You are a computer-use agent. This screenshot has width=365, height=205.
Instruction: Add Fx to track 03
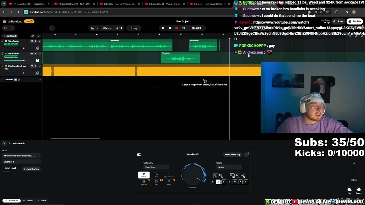click(x=6, y=69)
